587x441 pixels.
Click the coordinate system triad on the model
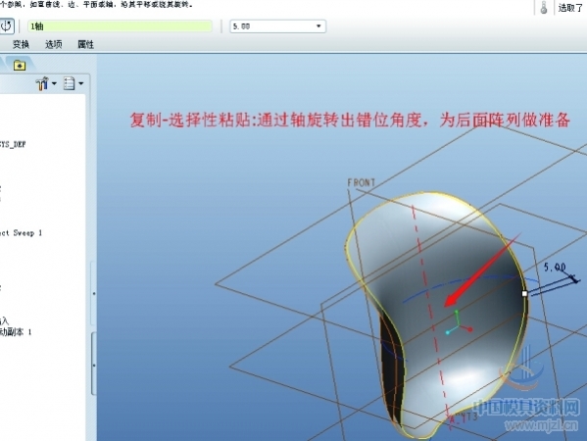(x=458, y=323)
